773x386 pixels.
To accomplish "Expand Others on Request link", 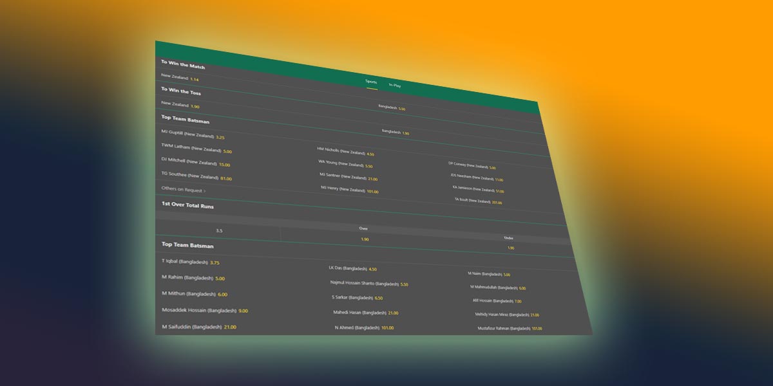I will point(184,190).
